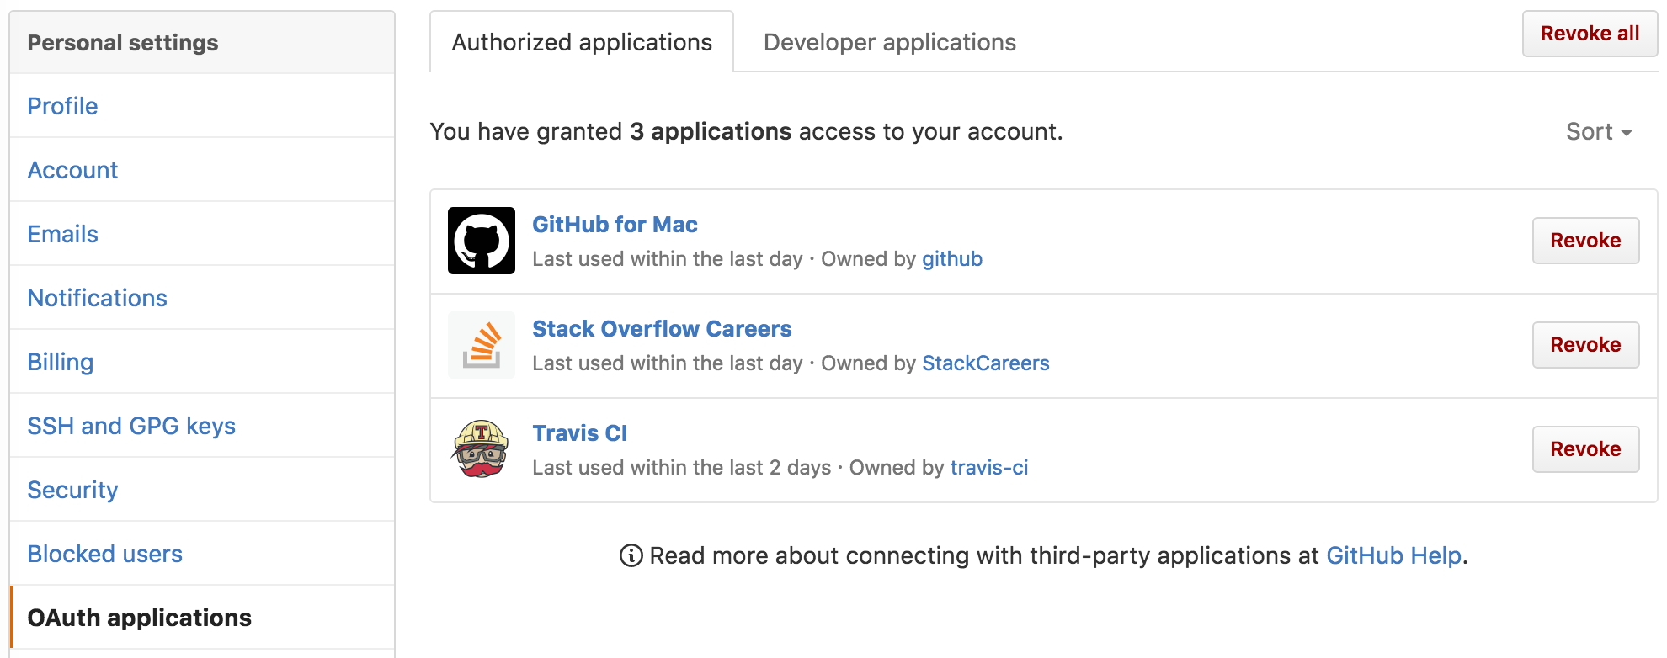Visit the github owner profile link

pos(952,259)
